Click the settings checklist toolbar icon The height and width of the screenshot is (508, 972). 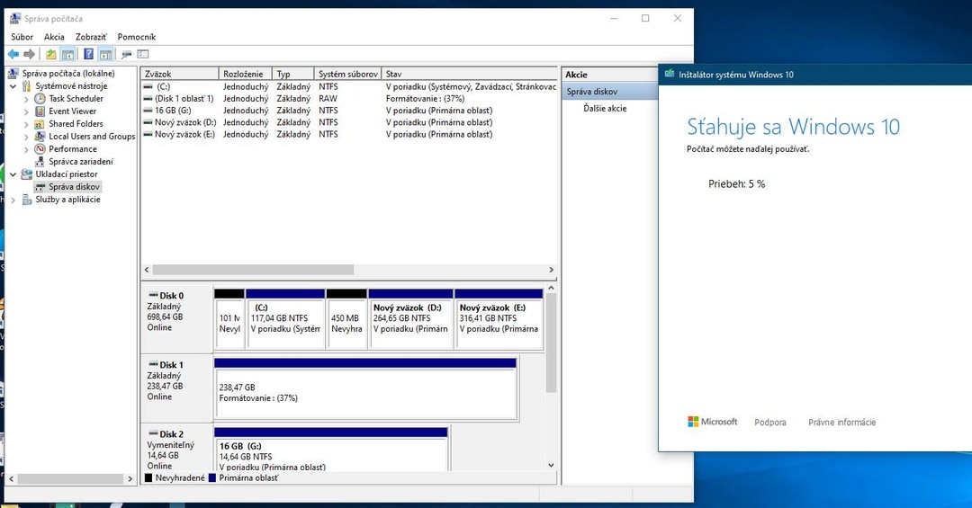click(x=143, y=55)
